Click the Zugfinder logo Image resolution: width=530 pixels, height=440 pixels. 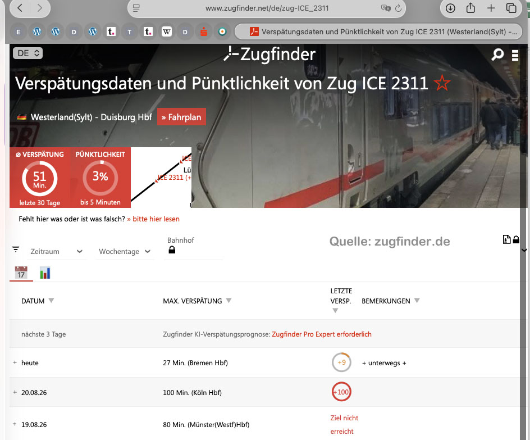[269, 54]
